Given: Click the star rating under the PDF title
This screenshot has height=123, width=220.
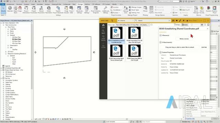Looking at the screenshot, I should tap(163, 32).
